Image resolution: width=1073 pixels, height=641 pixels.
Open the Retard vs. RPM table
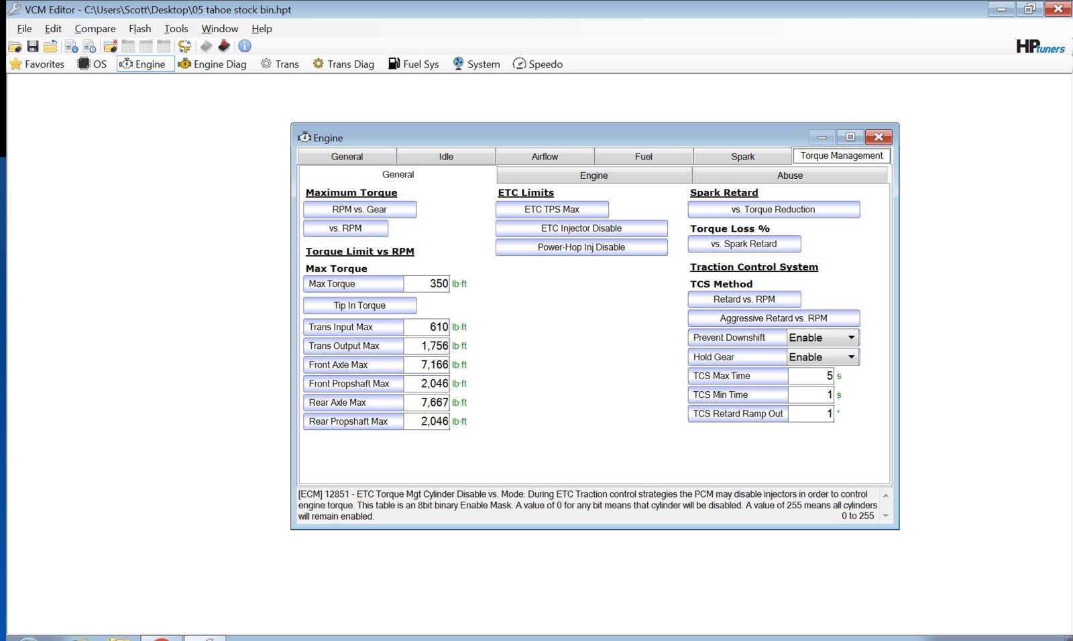744,299
